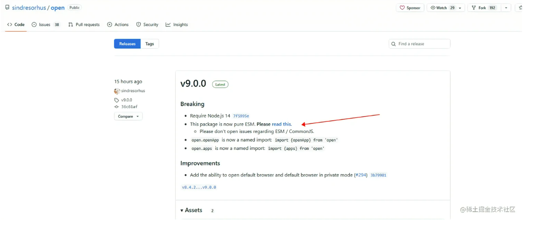Click the Code tab icon
This screenshot has width=540, height=226.
point(10,25)
